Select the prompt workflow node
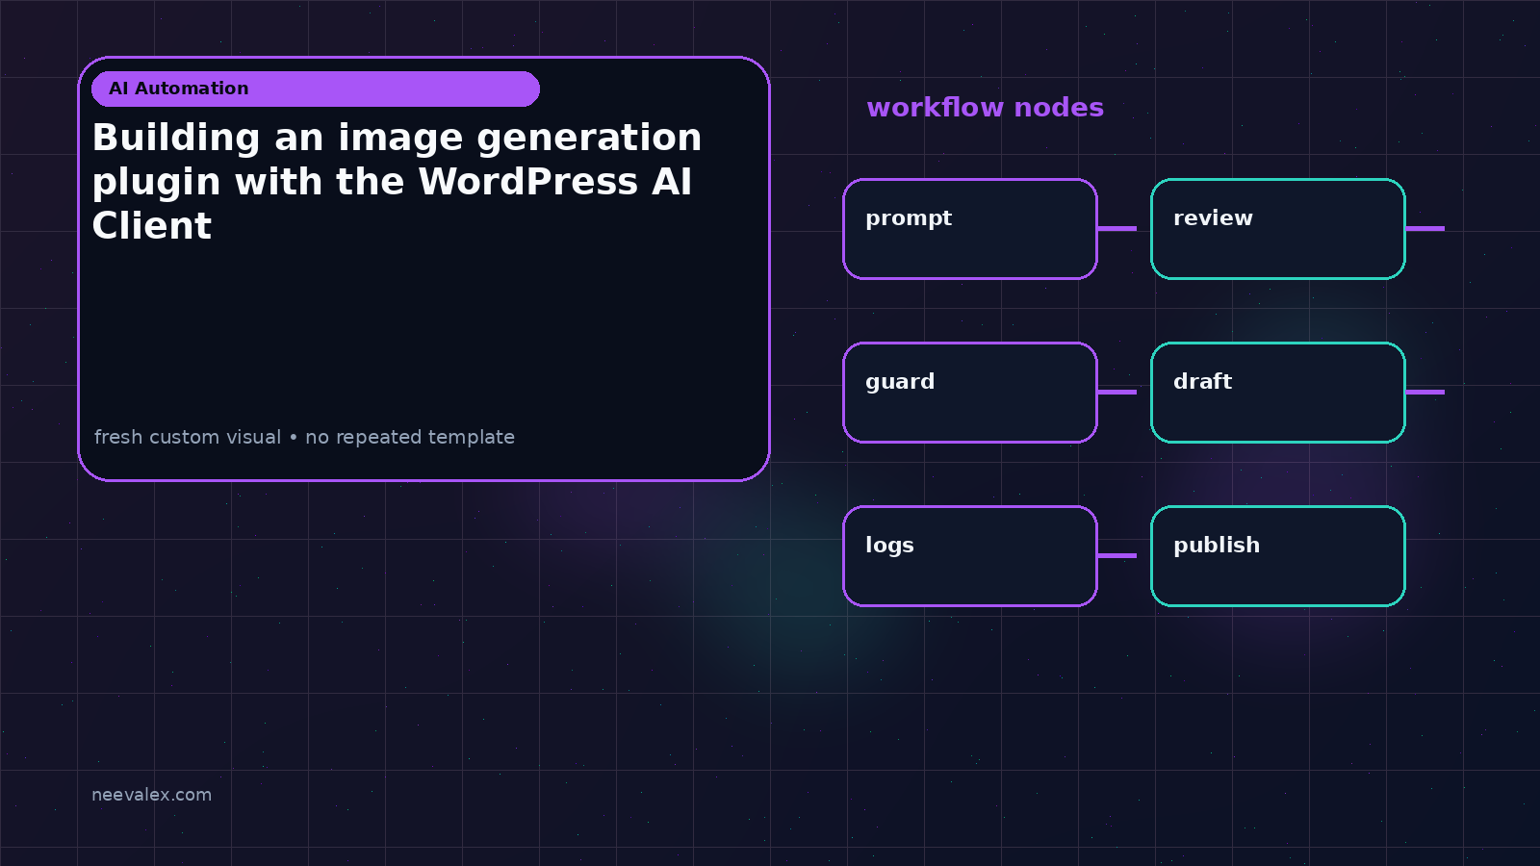 [970, 229]
